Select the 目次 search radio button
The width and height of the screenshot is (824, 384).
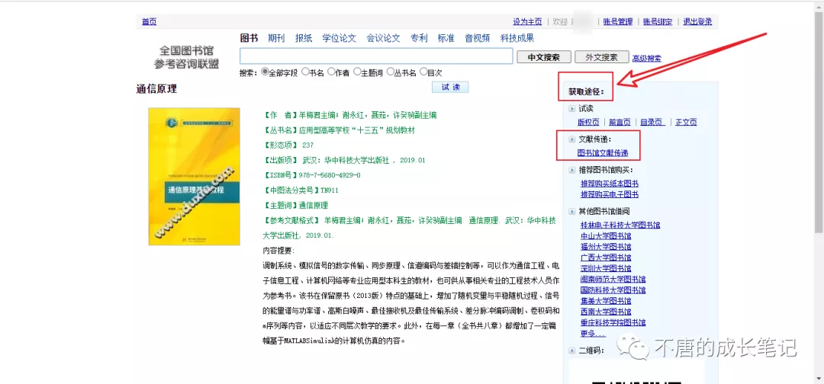tap(423, 72)
